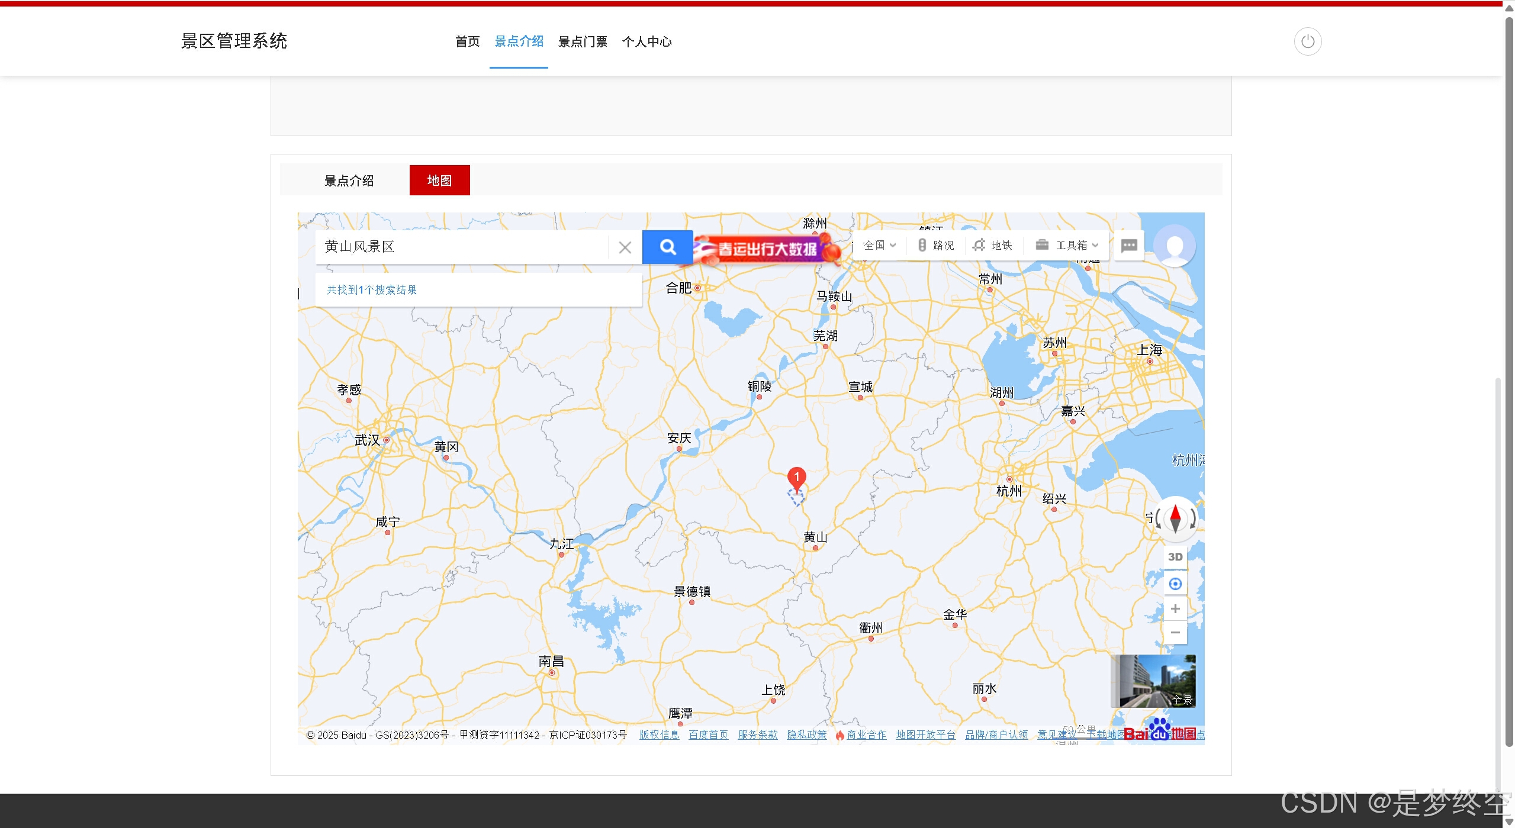Click the user avatar on map
Viewport: 1515px width, 828px height.
click(x=1175, y=246)
